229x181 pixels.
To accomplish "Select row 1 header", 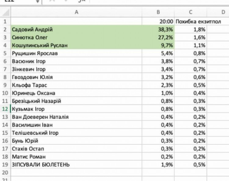I will [5, 22].
